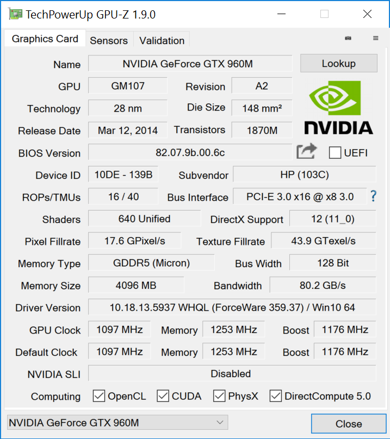Take a screenshot with the camera icon

(x=348, y=38)
